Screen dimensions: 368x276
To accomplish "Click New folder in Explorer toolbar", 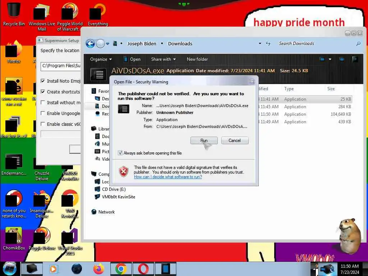I will [x=197, y=59].
